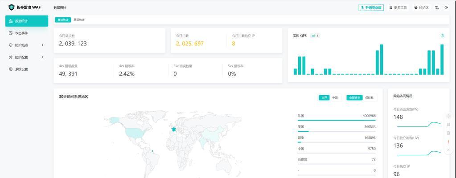Click the 今日独立访客(UV) sparkline chart
The width and height of the screenshot is (456, 178).
pos(419,153)
